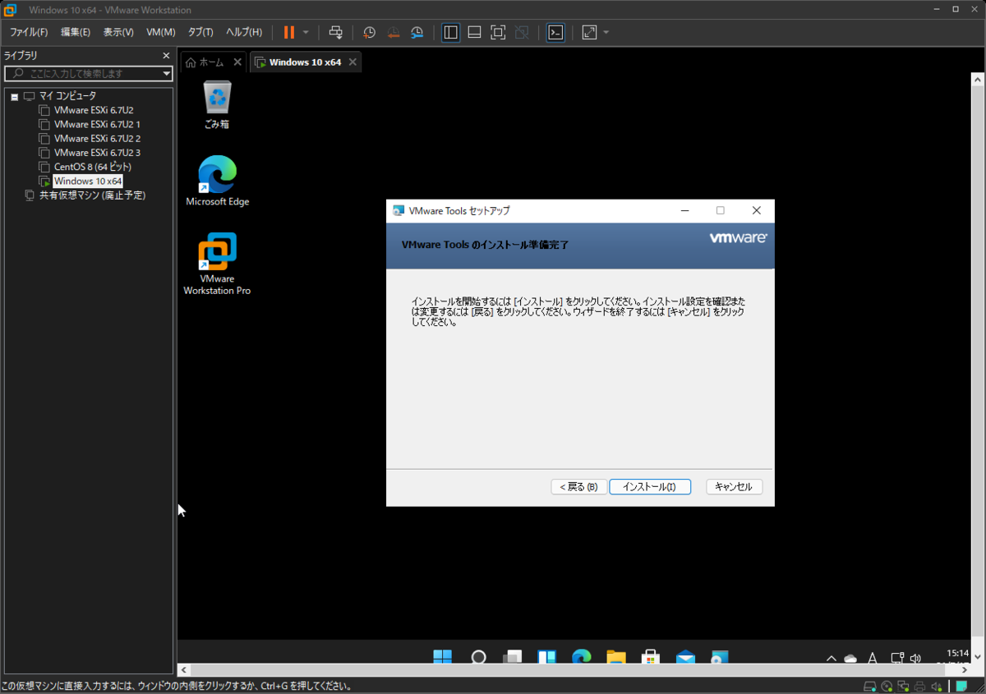Open the 表示(V) menu
Screen dimensions: 986x694
[x=118, y=32]
